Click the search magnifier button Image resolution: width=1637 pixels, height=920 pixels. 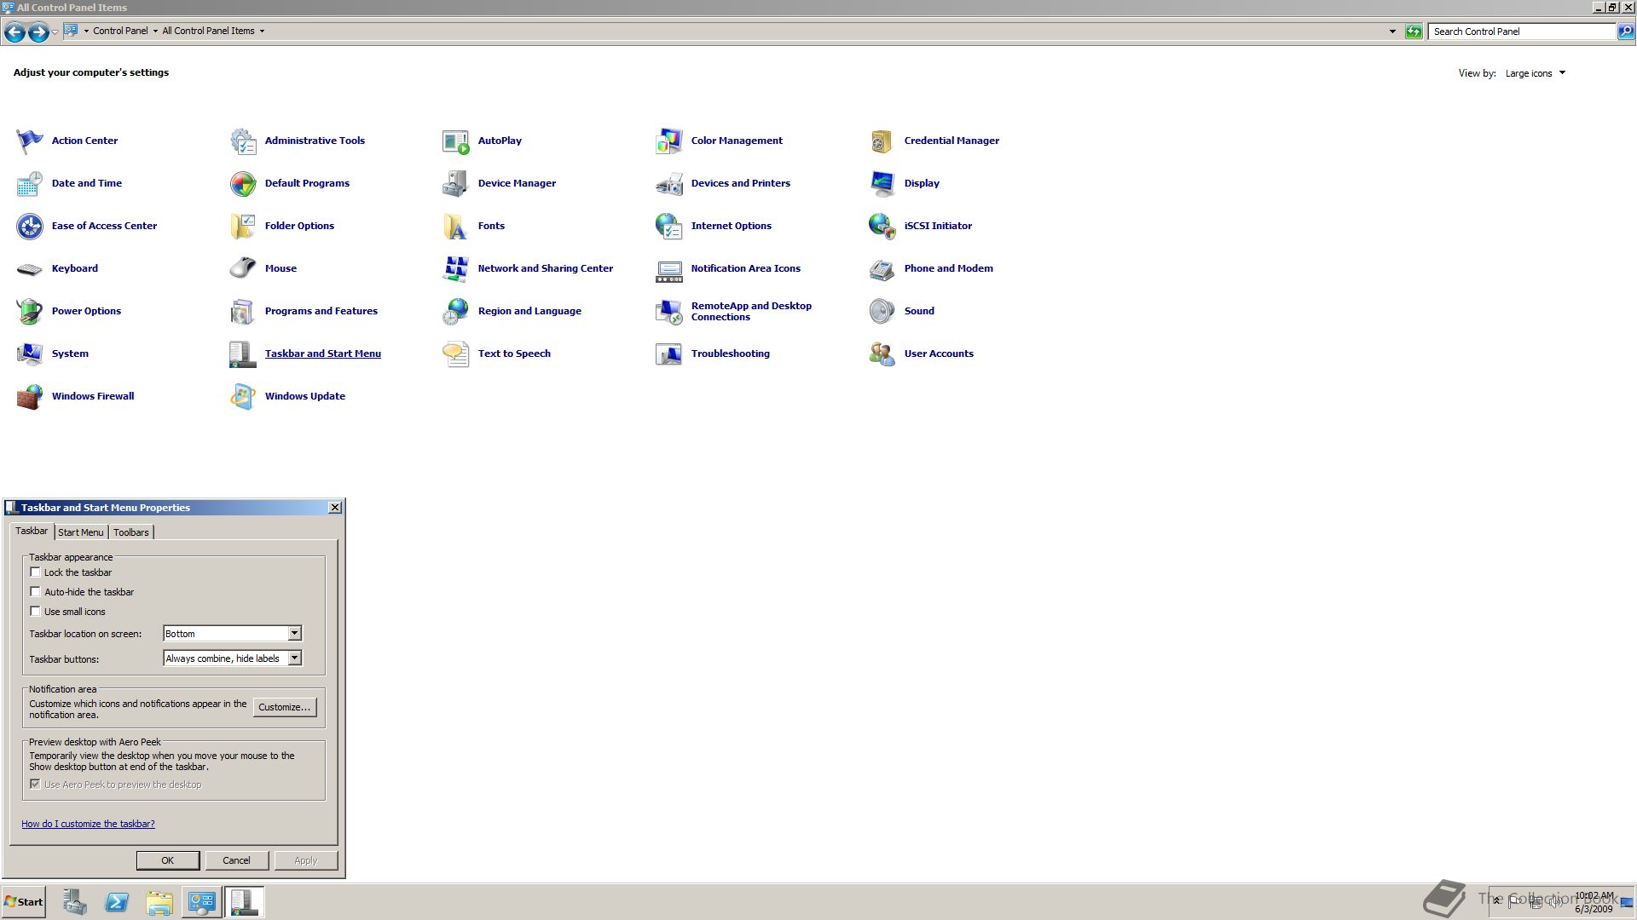coord(1625,32)
